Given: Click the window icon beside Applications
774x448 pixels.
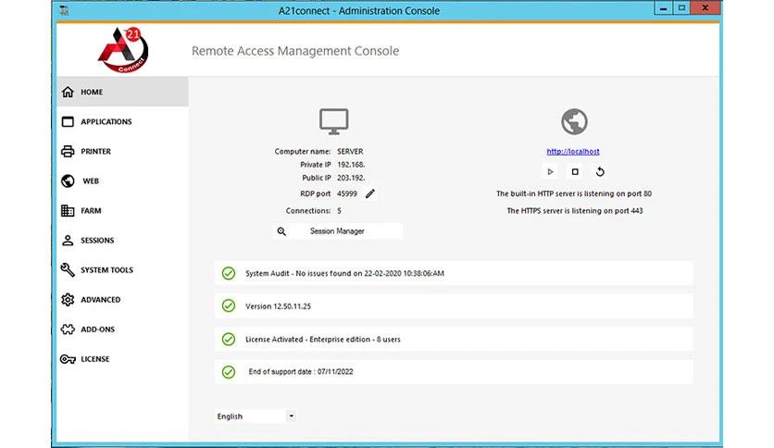Looking at the screenshot, I should (x=68, y=121).
